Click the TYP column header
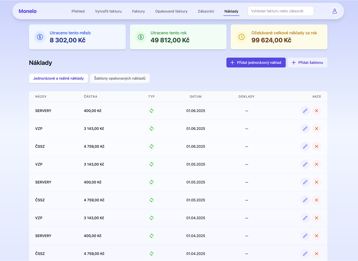Screen dimensions: 358x261 152,97
